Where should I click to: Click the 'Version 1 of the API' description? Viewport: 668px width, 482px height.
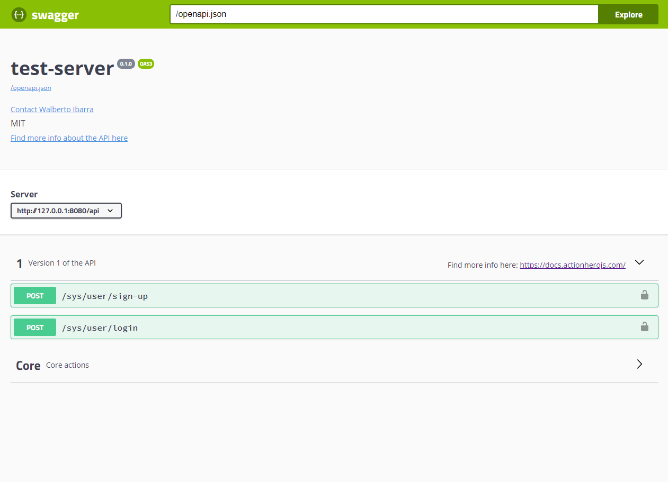[x=62, y=263]
